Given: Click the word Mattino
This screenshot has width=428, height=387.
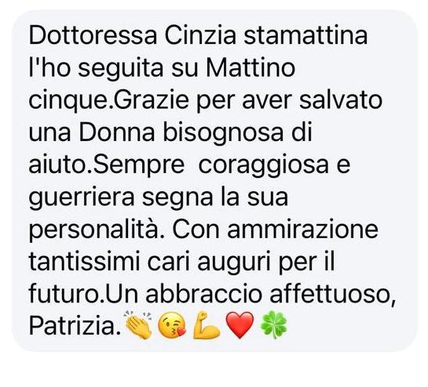Looking at the screenshot, I should coord(251,67).
